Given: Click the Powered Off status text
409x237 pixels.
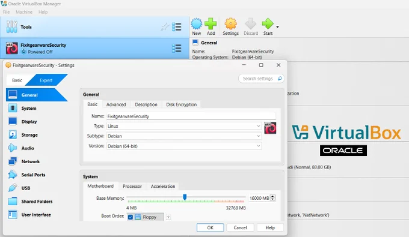Looking at the screenshot, I should pyautogui.click(x=40, y=52).
